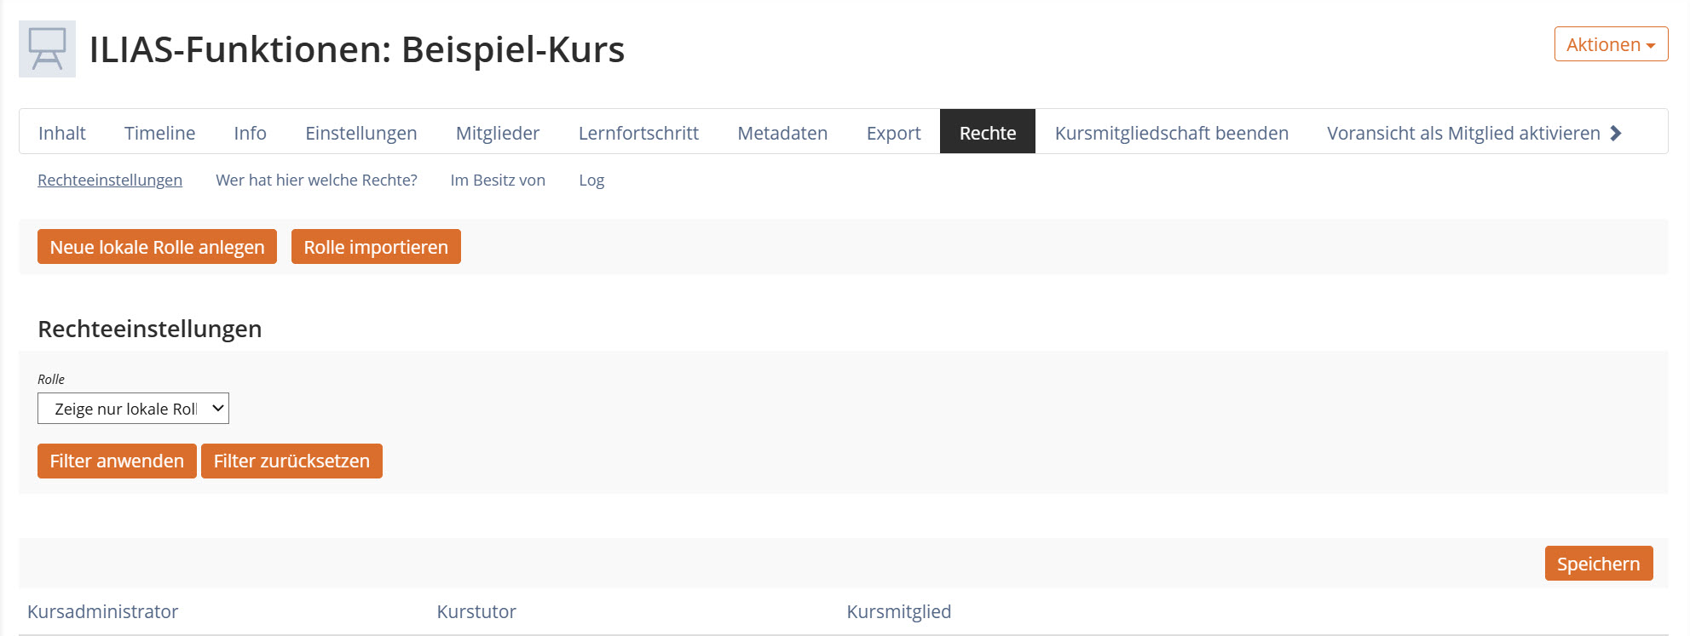Click Neue lokale Rolle anlegen
Screen dimensions: 1690x636
tap(157, 247)
